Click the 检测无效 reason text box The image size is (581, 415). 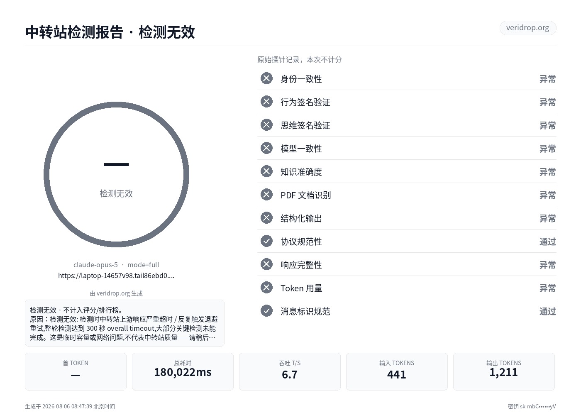(x=124, y=323)
